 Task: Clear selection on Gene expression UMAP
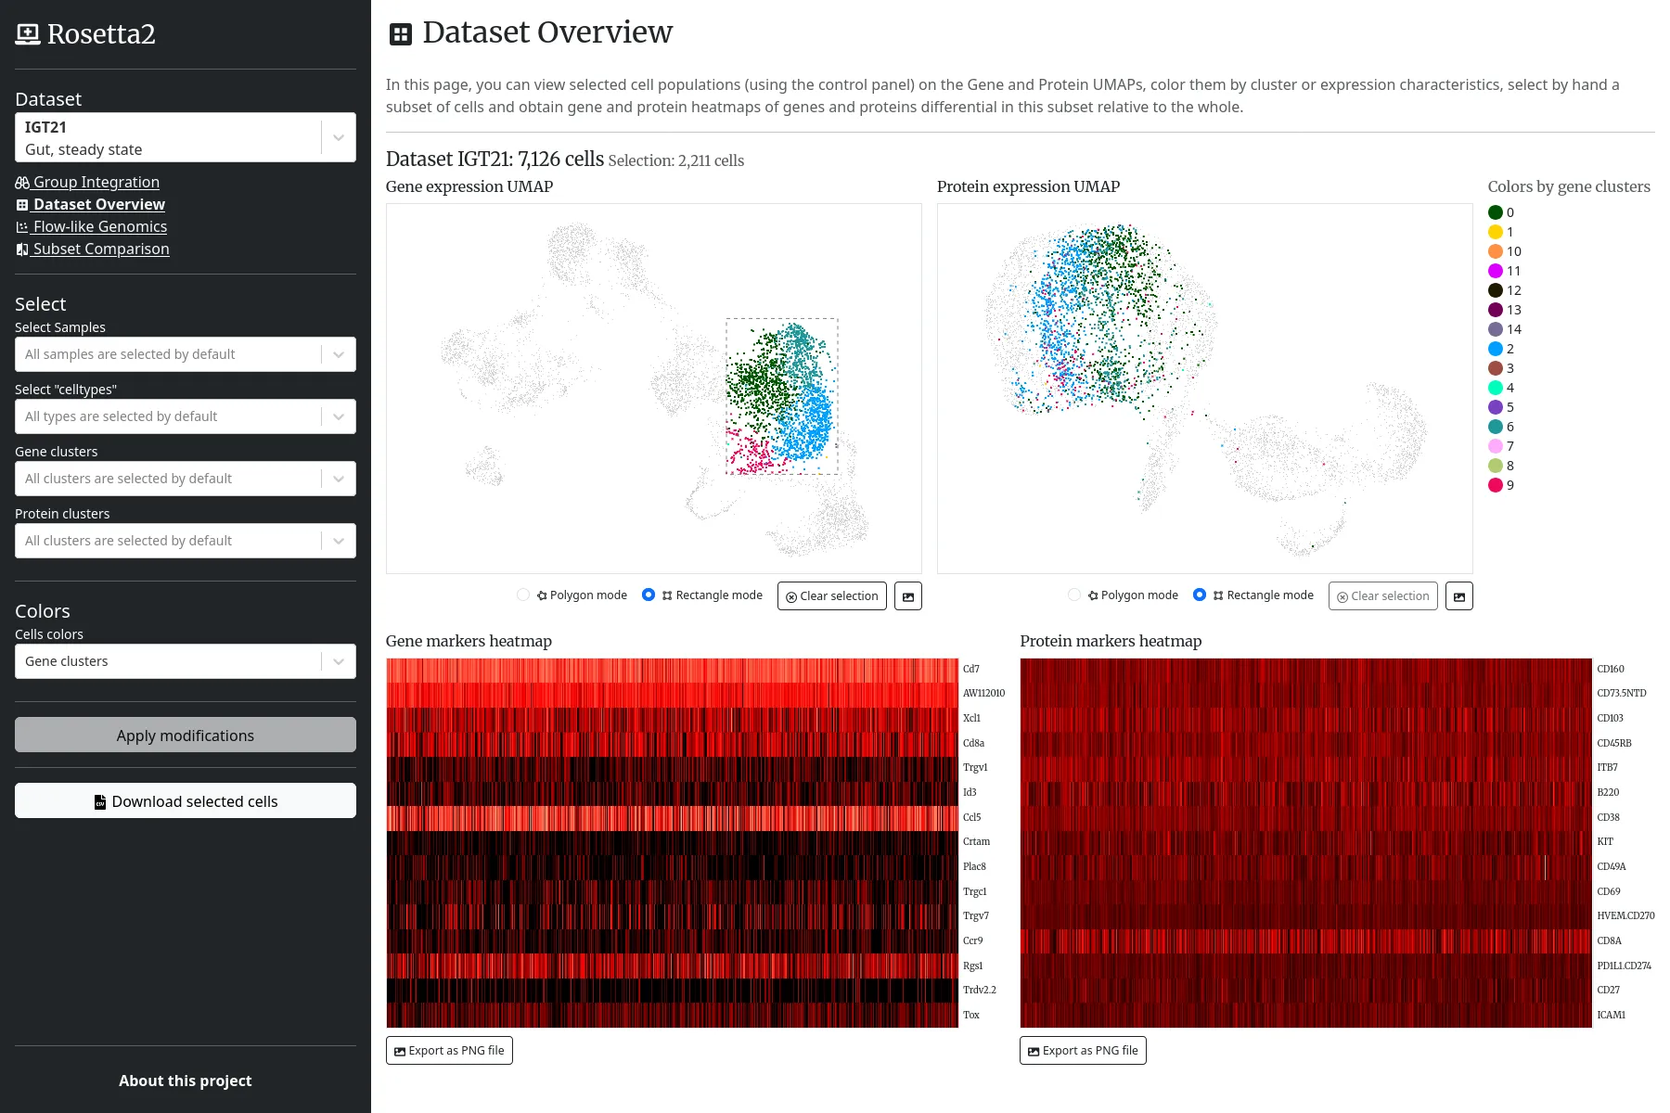[x=831, y=596]
